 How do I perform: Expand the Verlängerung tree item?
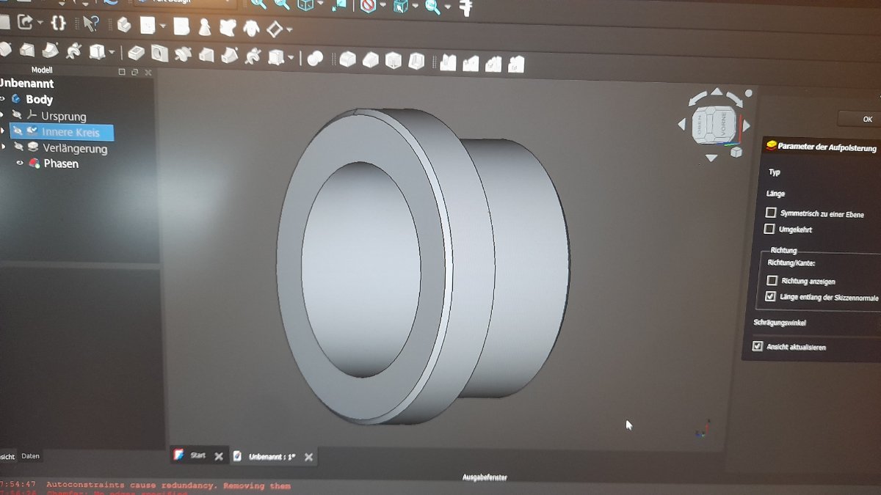[x=3, y=148]
